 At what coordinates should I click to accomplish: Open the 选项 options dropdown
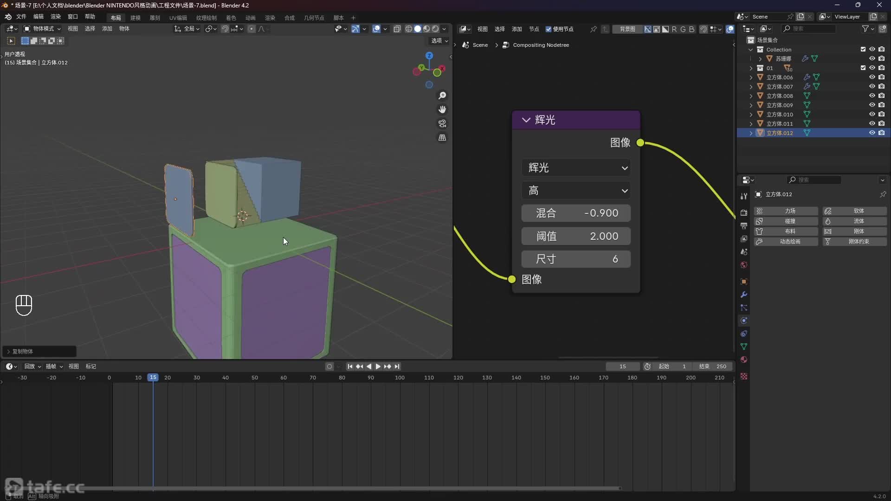439,41
